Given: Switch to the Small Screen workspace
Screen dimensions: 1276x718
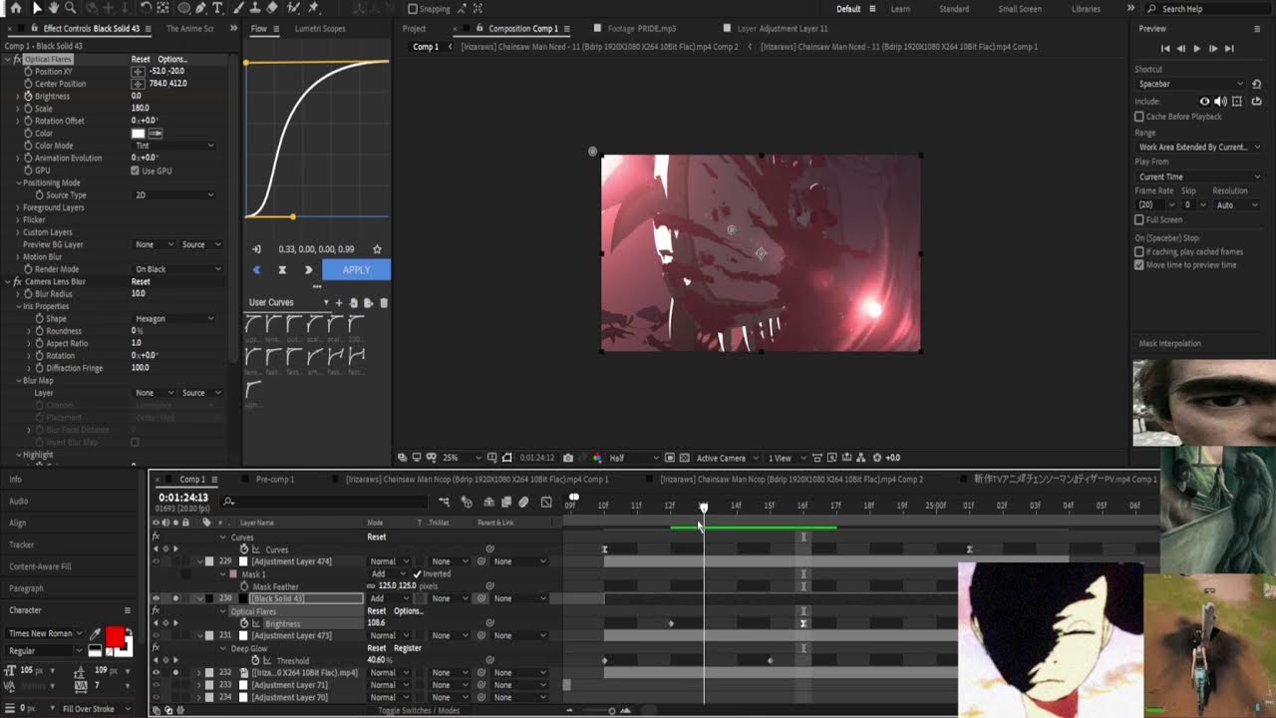Looking at the screenshot, I should click(1020, 9).
